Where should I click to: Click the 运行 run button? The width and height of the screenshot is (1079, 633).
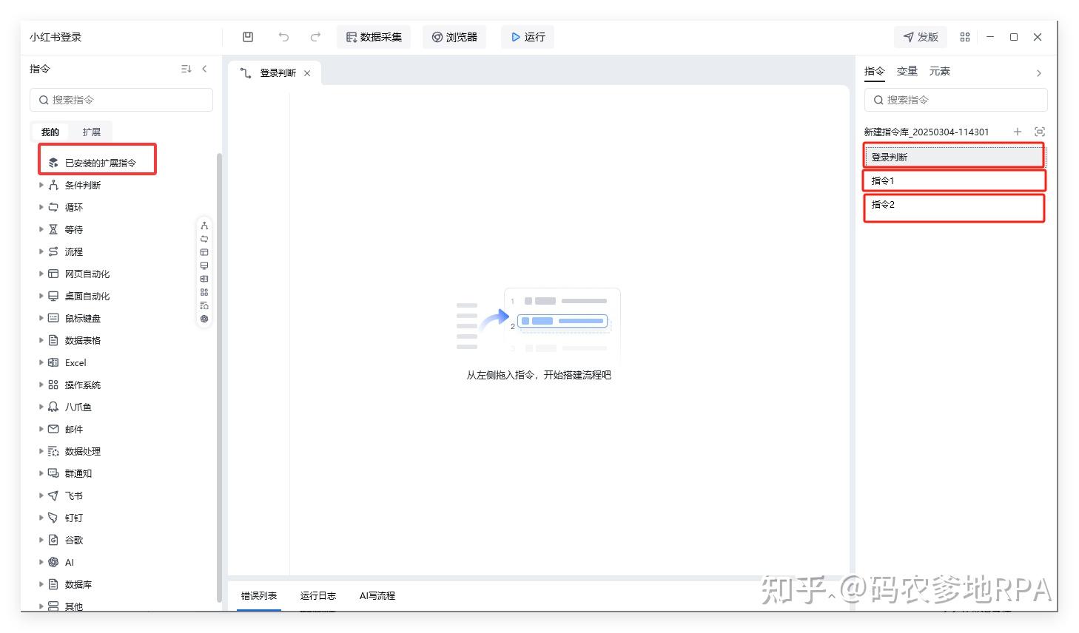point(527,36)
